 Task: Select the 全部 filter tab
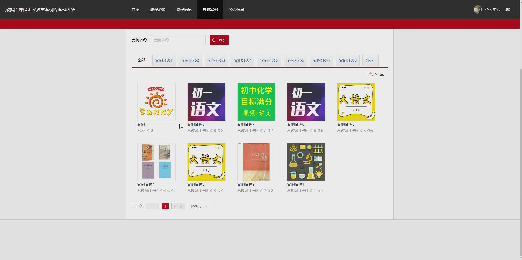click(x=141, y=60)
